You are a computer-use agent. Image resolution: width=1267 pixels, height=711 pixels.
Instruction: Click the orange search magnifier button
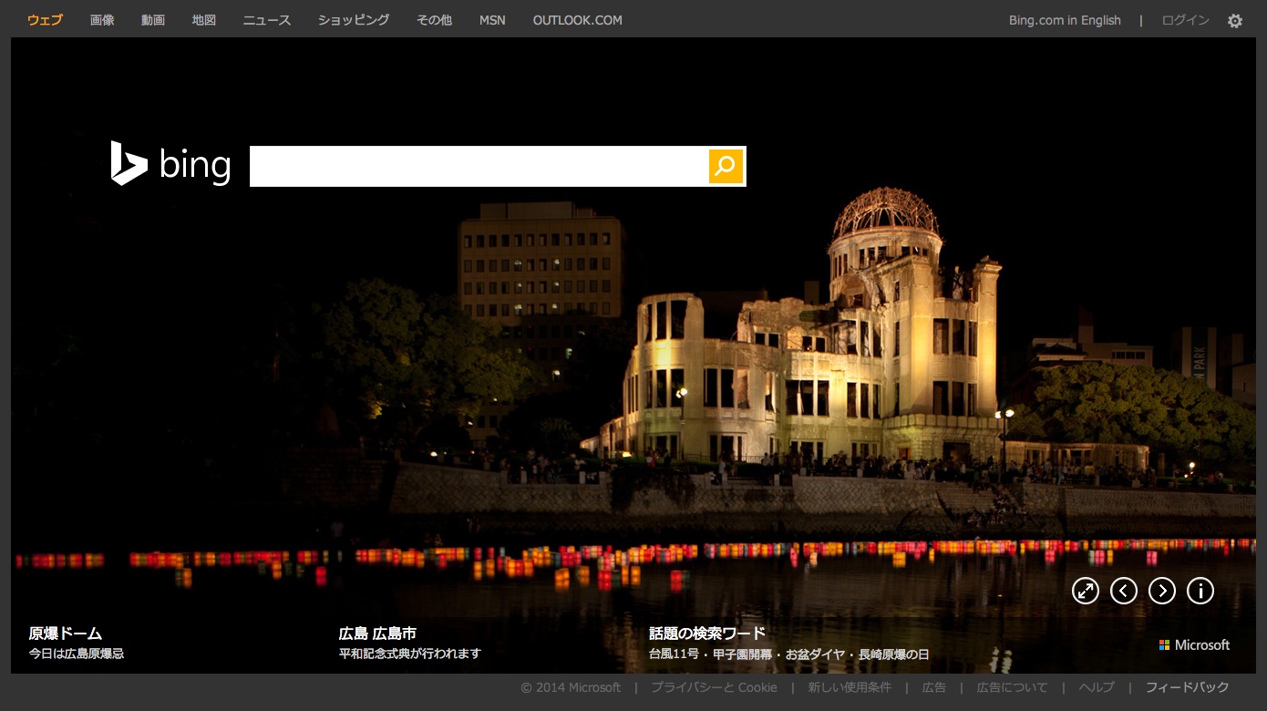coord(726,166)
